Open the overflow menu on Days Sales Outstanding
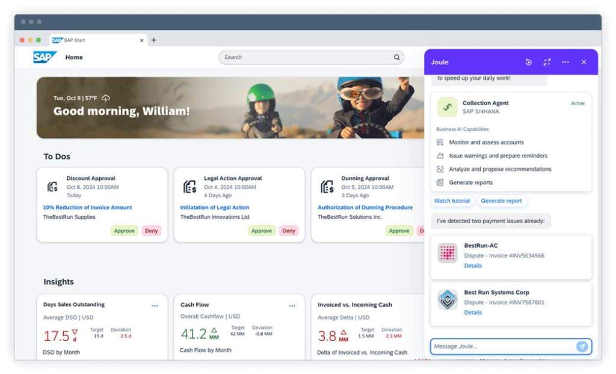The width and height of the screenshot is (616, 374). pos(156,305)
